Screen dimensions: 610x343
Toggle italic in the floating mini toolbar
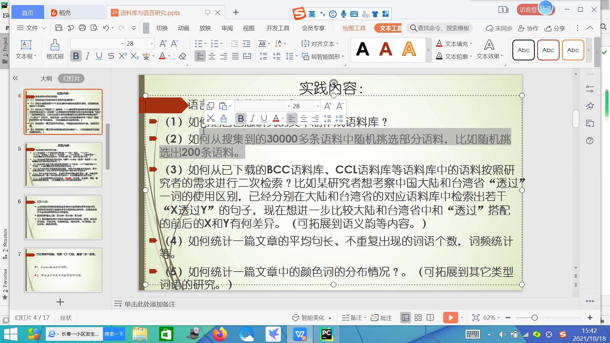click(x=252, y=118)
